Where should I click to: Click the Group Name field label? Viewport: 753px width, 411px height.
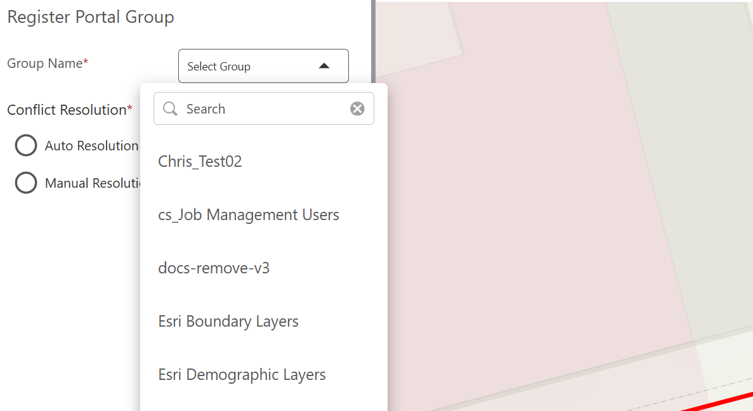(48, 63)
